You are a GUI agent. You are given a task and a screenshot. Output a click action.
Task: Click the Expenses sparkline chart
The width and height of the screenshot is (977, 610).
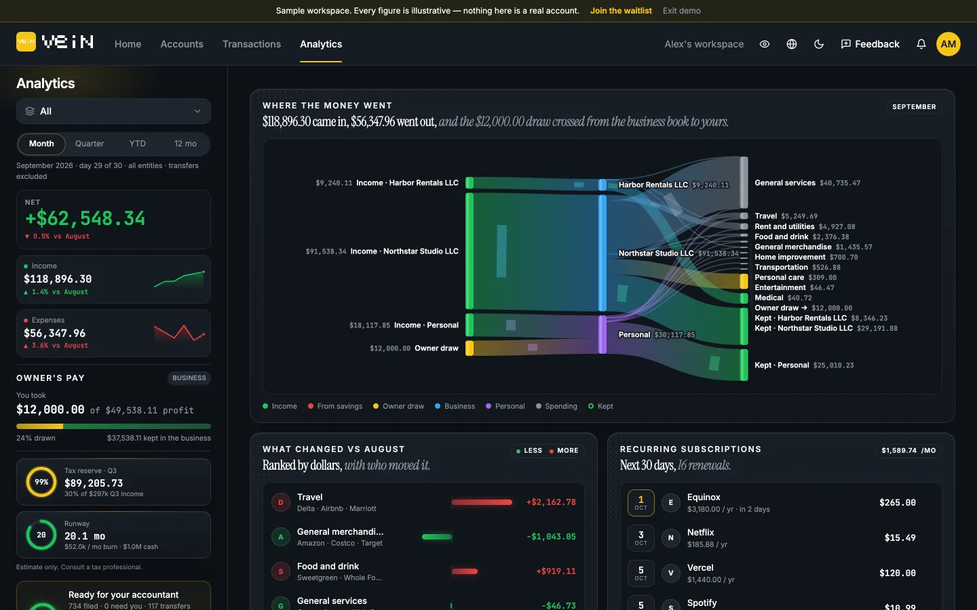pyautogui.click(x=179, y=332)
